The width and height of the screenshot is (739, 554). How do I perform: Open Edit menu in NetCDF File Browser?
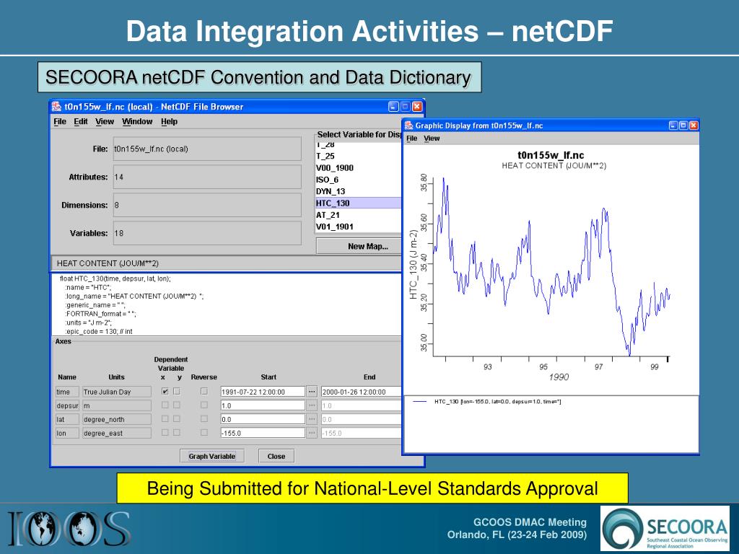tap(81, 121)
